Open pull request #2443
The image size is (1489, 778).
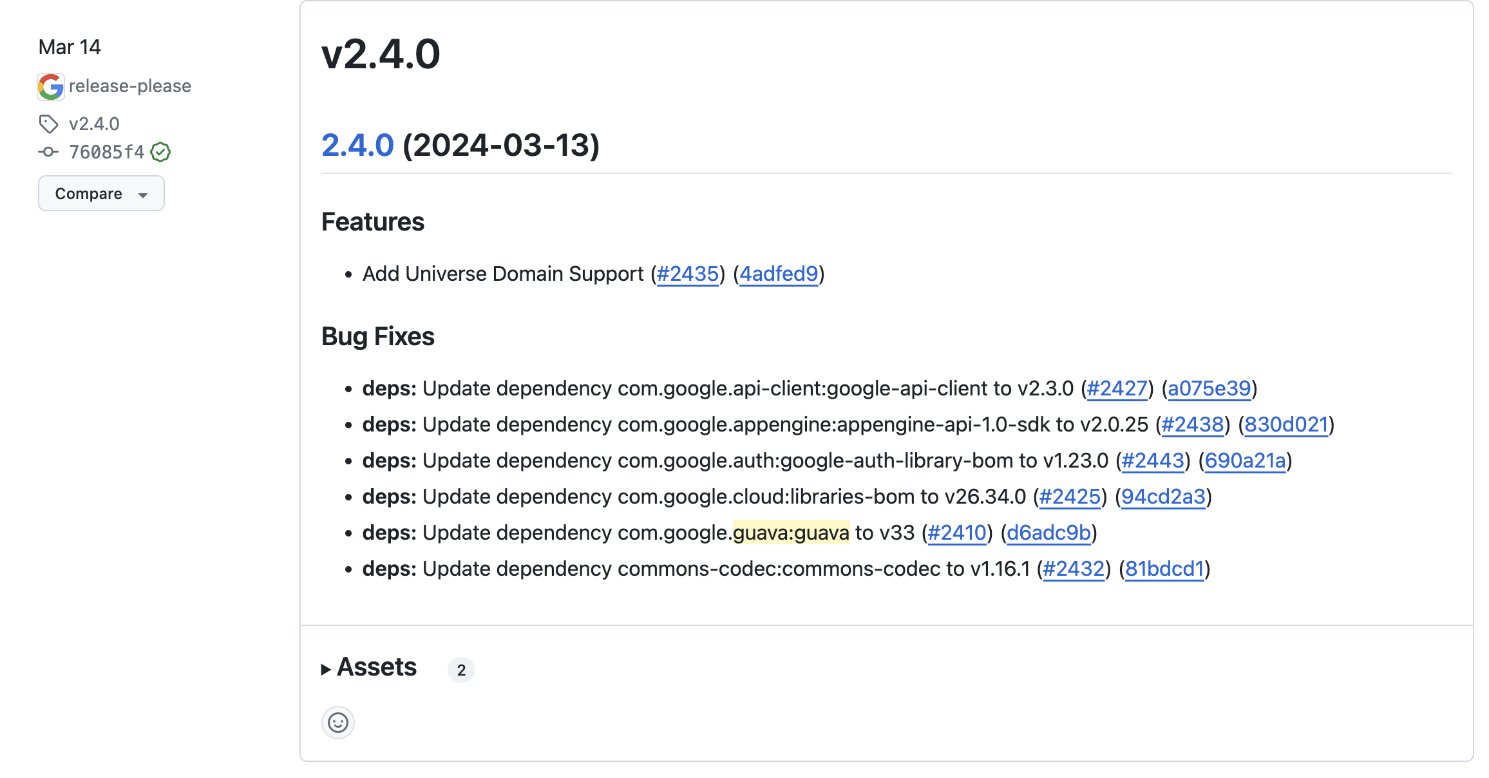click(x=1153, y=460)
